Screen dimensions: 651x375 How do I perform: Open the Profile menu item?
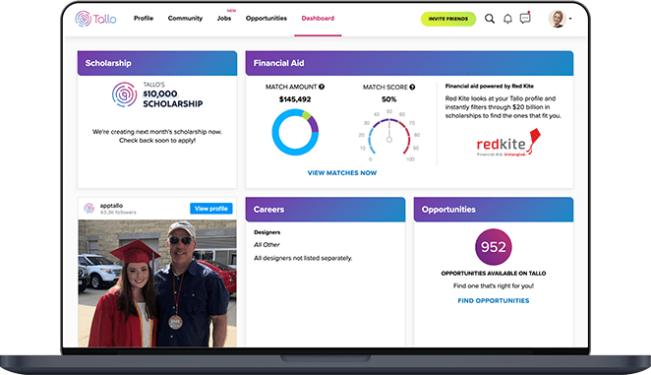(x=144, y=19)
